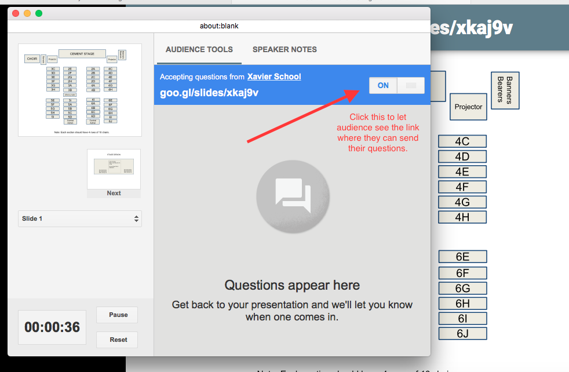
Task: Click the current slide thumbnail preview
Action: (80, 90)
